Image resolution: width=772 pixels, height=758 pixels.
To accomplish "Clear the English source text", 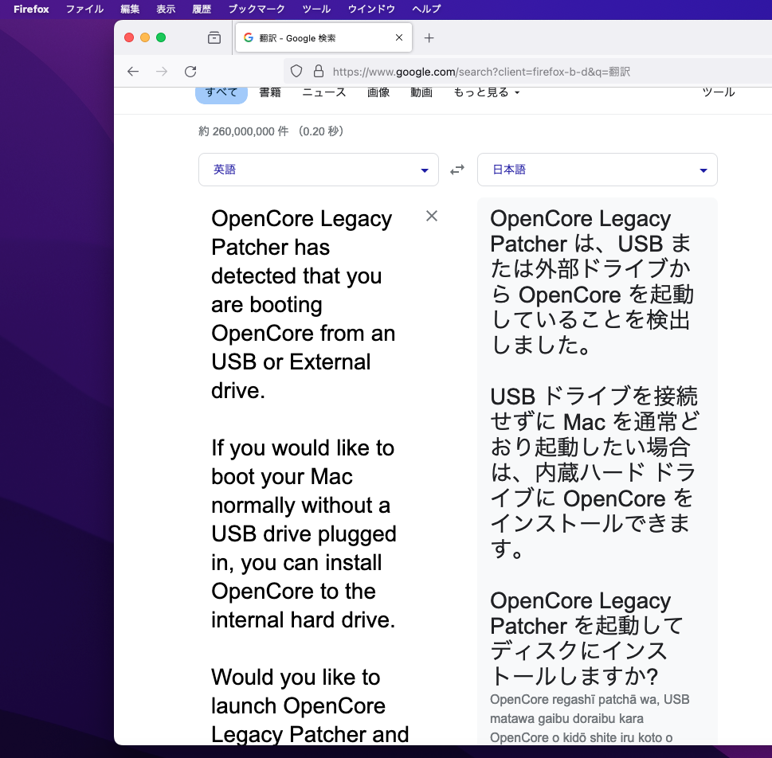I will [432, 216].
